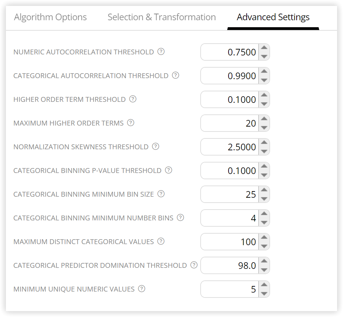Decrement Maximum Distinct Categorical Values
343x317 pixels.
click(264, 246)
